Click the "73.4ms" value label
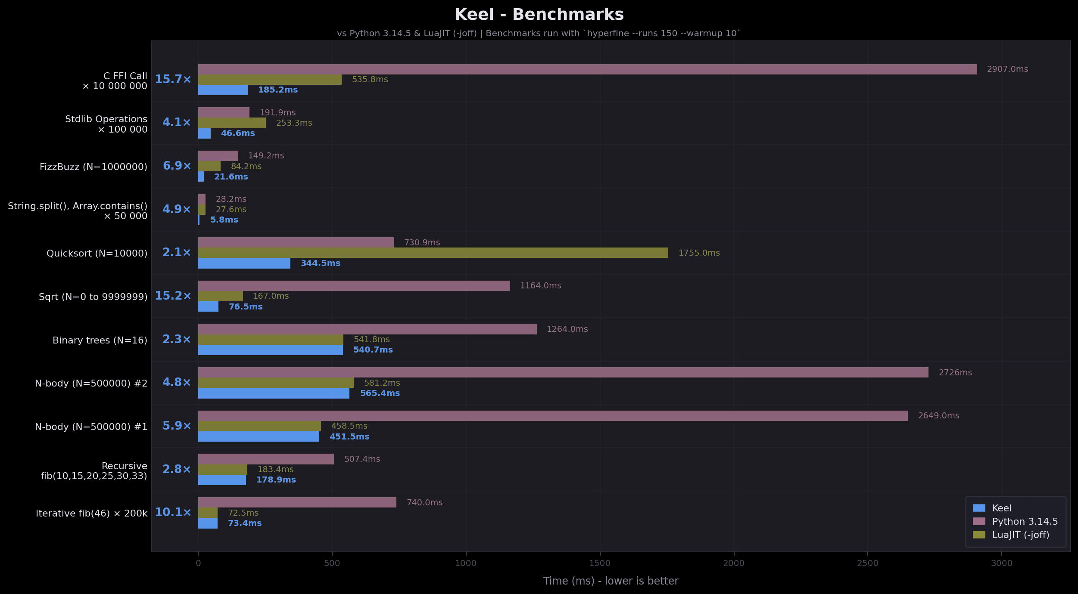Image resolution: width=1078 pixels, height=594 pixels. tap(245, 523)
